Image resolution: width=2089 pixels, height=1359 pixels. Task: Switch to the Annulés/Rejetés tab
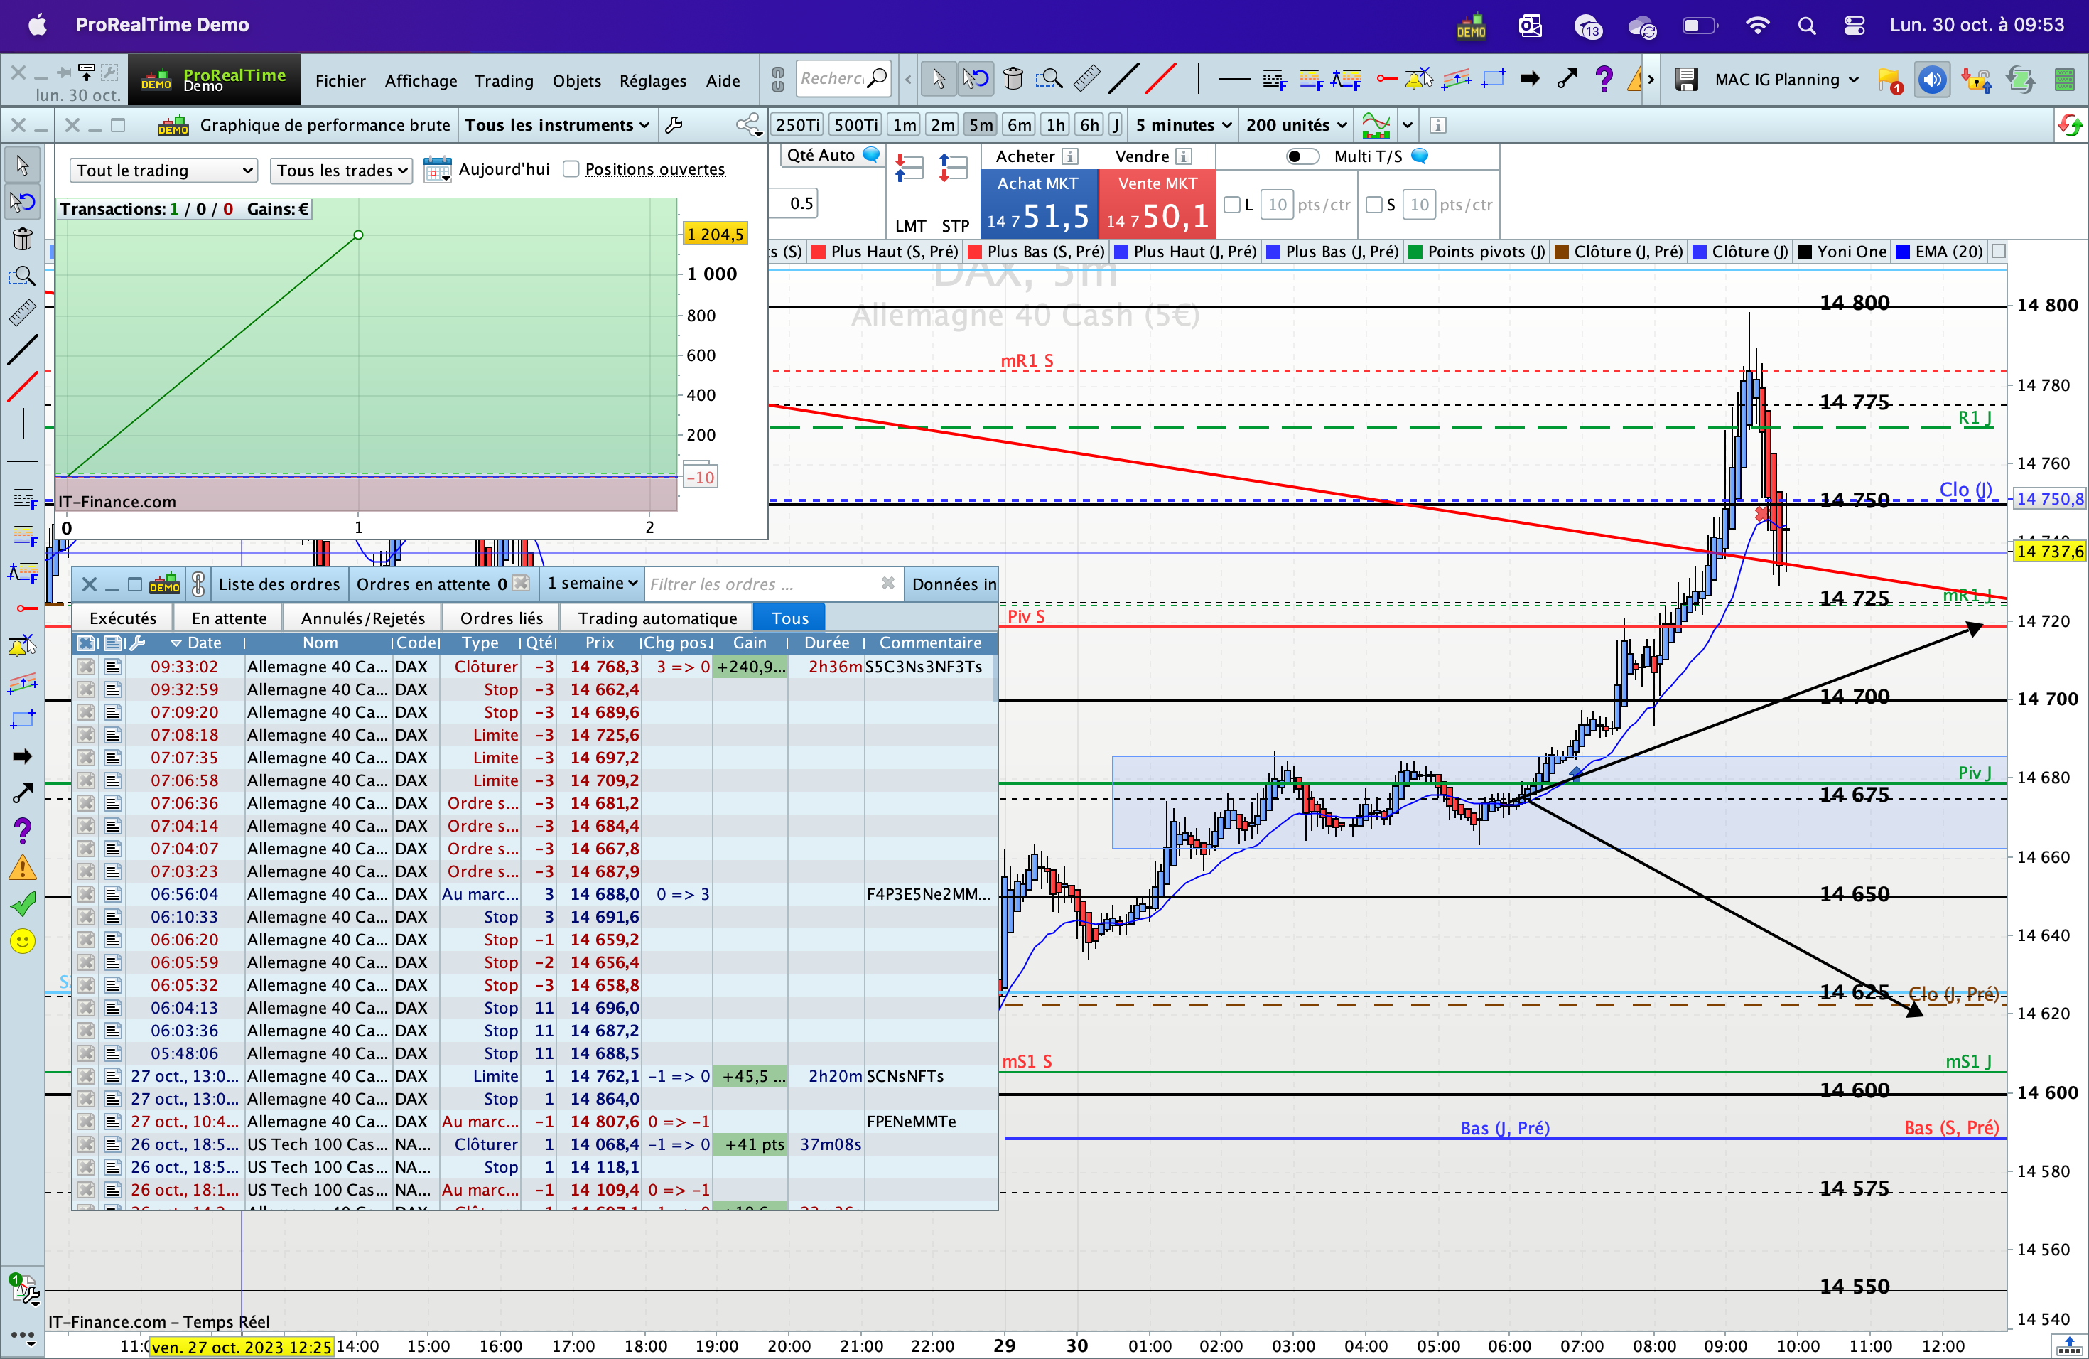click(362, 618)
